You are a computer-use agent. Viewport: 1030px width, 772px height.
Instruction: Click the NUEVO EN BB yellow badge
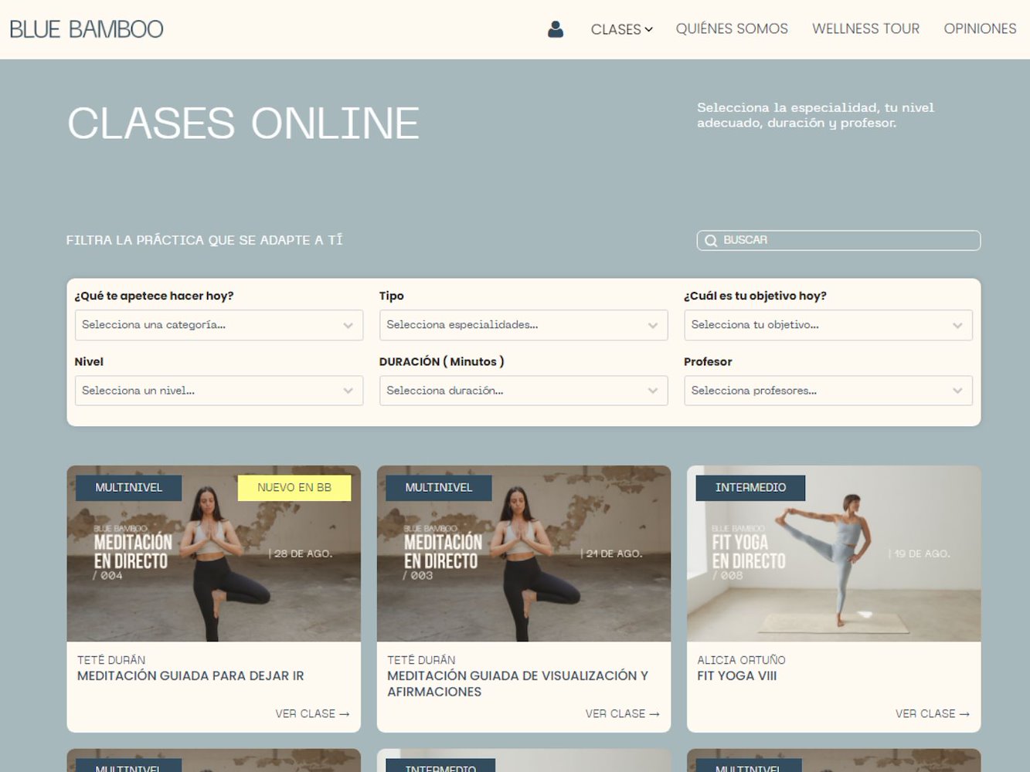[294, 488]
